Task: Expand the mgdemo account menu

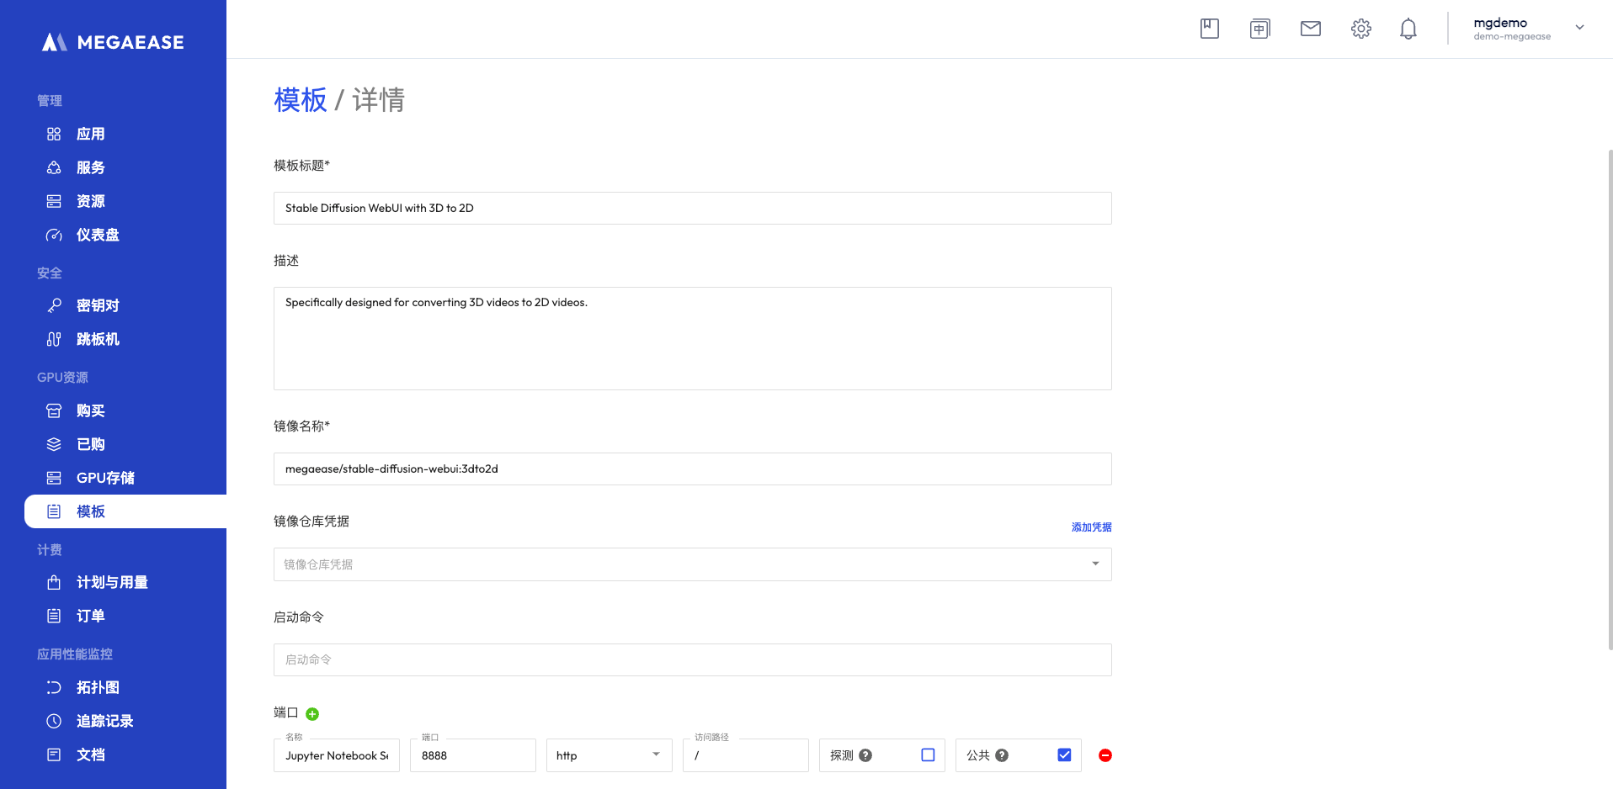Action: 1579,28
